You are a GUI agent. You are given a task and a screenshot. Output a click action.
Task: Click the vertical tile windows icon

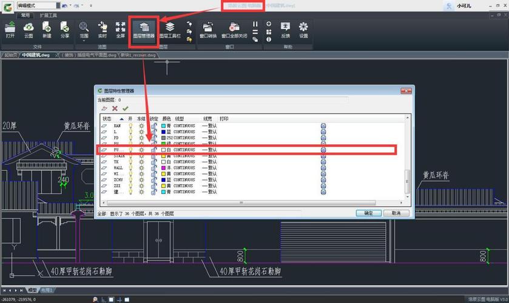[255, 24]
